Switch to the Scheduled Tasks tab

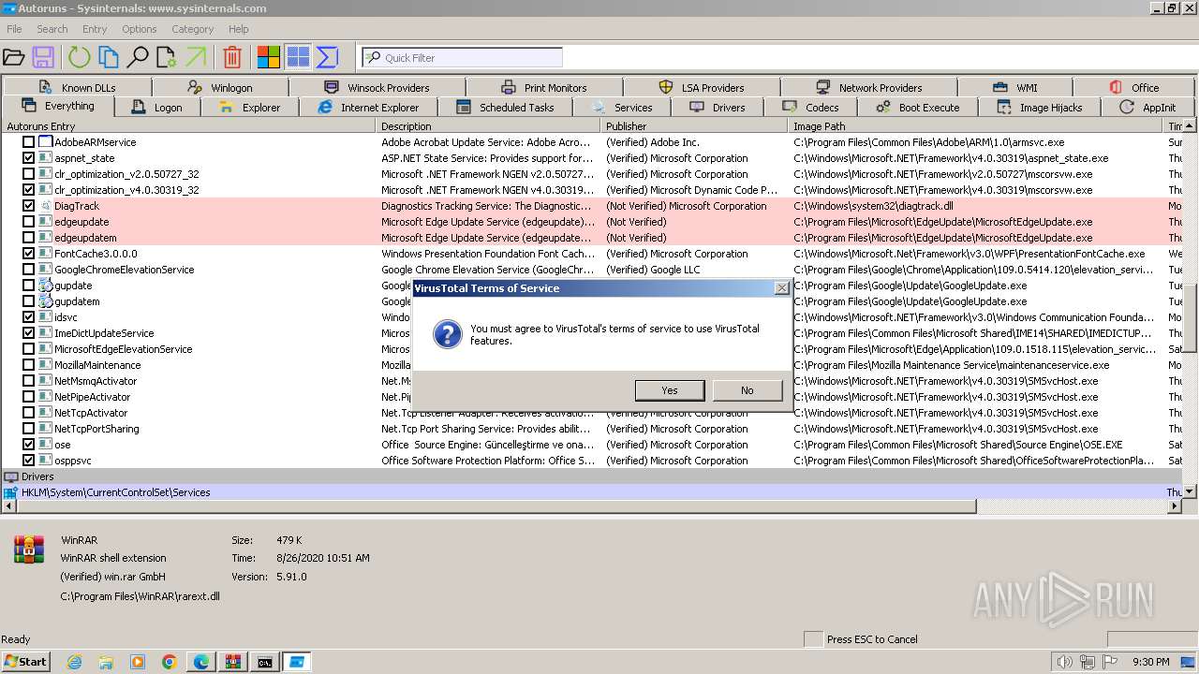pos(506,108)
